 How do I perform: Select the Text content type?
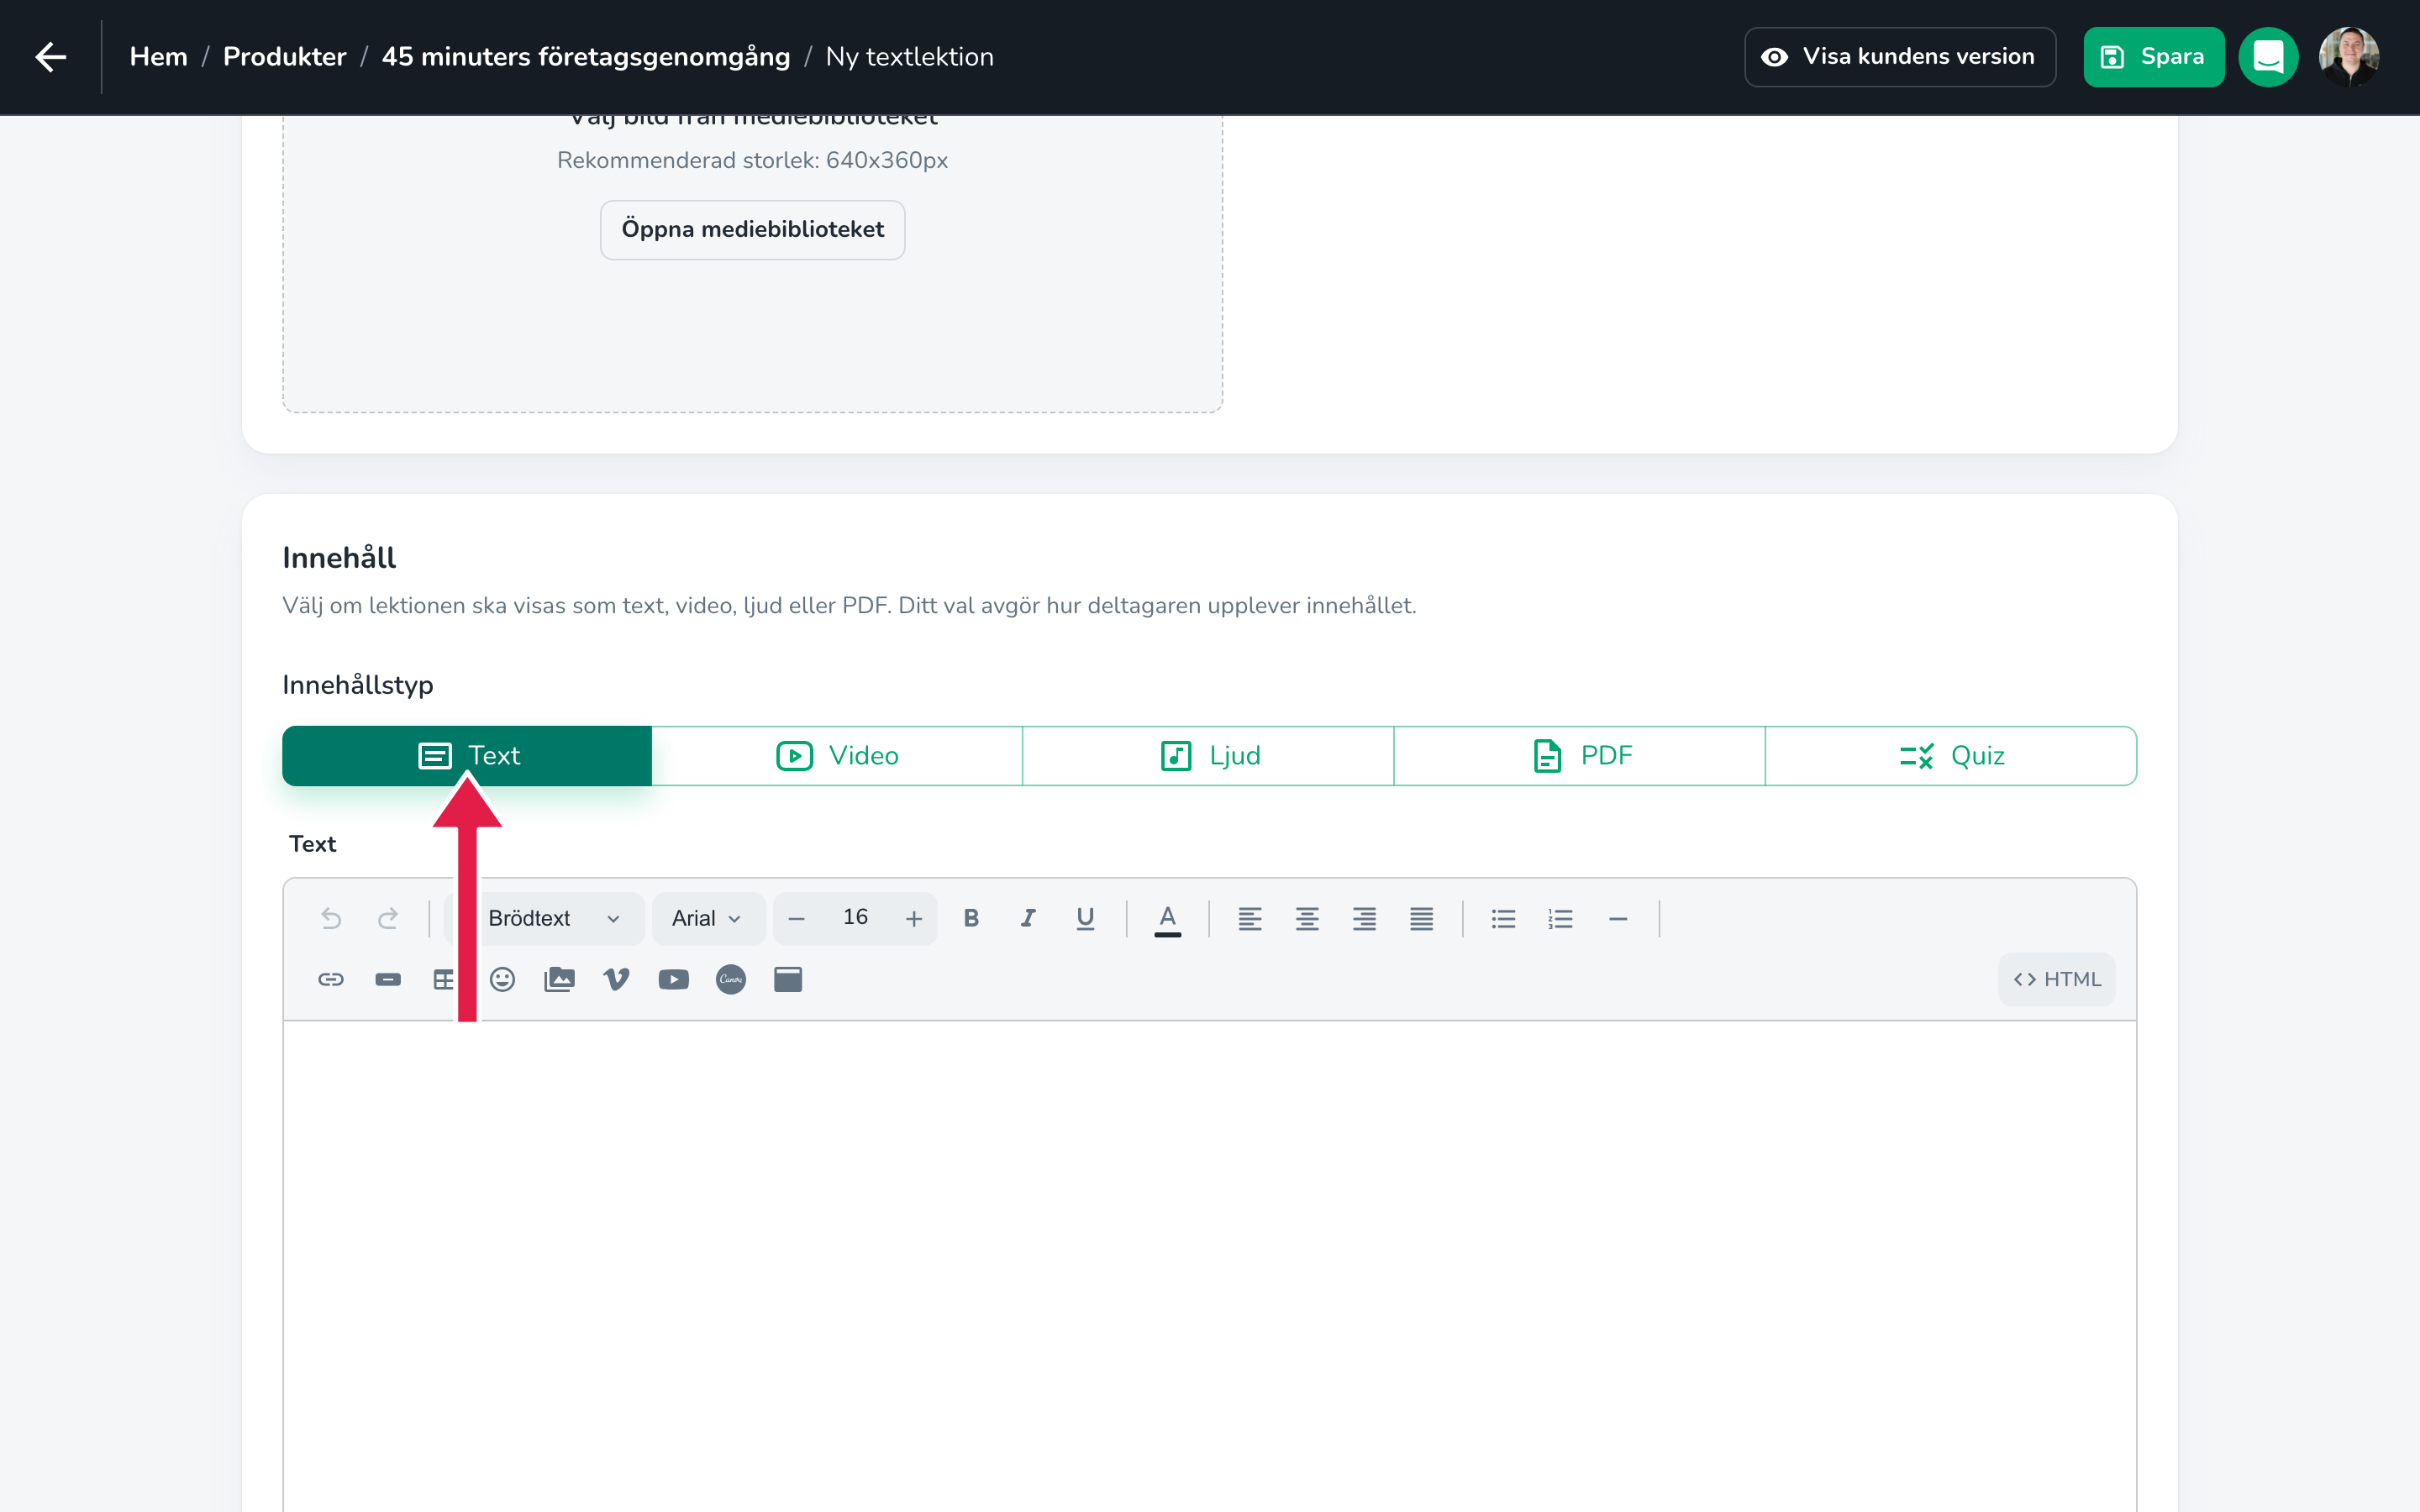pos(467,755)
